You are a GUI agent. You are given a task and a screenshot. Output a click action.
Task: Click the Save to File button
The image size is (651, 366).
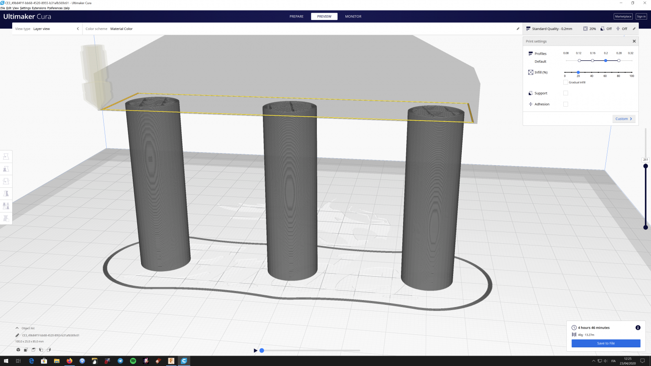(x=605, y=343)
